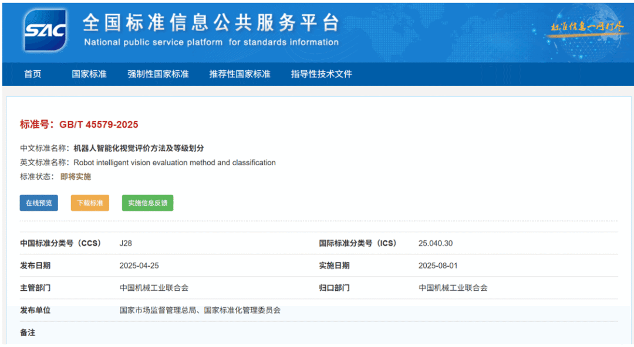Click the orange 下载标准 button
Image resolution: width=634 pixels, height=347 pixels.
tap(90, 203)
